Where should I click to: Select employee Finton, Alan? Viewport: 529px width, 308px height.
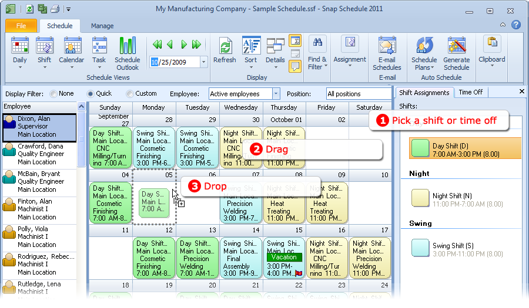[39, 209]
